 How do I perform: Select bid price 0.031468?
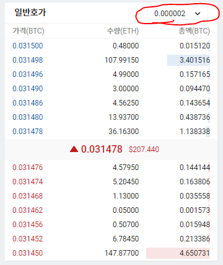coord(28,196)
